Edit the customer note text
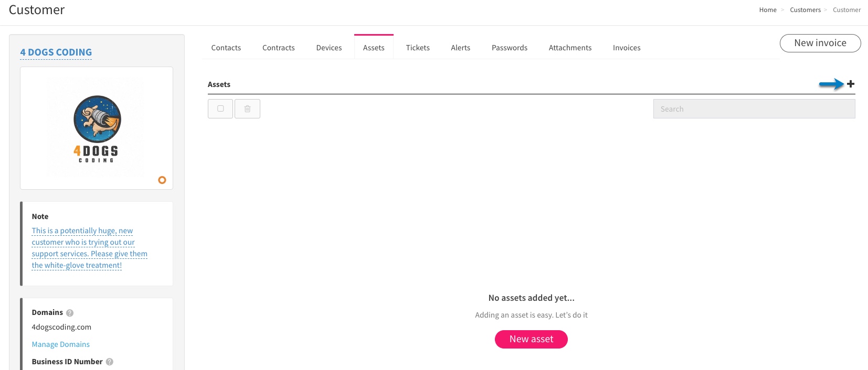This screenshot has height=370, width=868. pos(89,248)
